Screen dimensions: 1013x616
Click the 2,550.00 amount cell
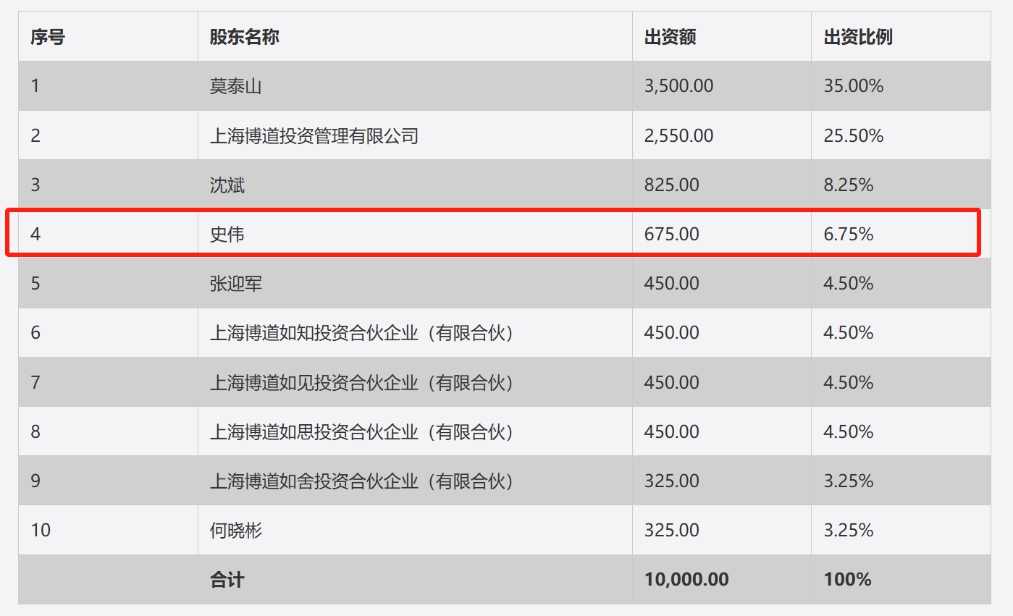[x=678, y=135]
